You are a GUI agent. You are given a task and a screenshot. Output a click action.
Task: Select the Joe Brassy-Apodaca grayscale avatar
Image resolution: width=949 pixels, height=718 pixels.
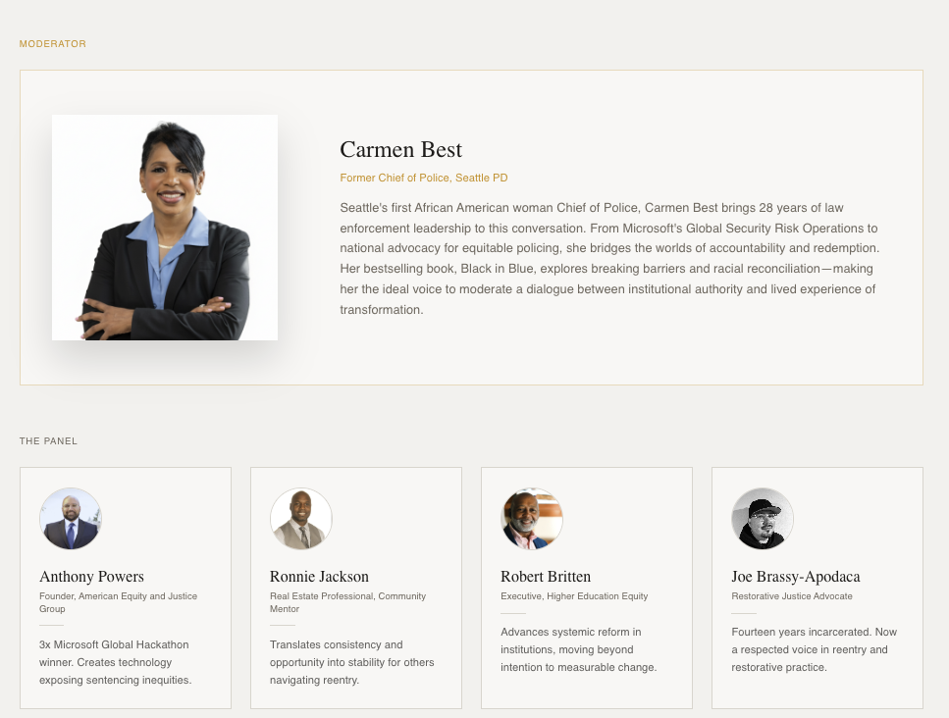click(762, 519)
